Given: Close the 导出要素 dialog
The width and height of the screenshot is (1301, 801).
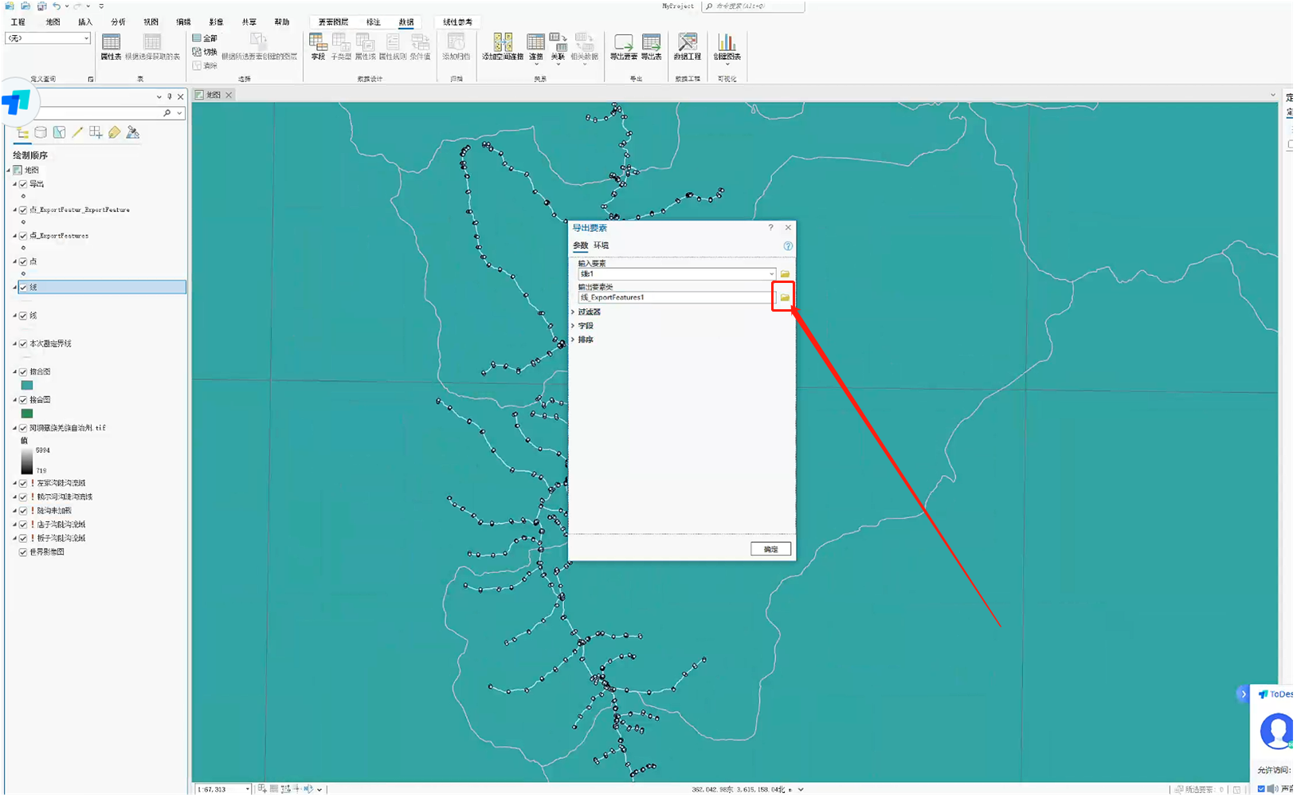Looking at the screenshot, I should [x=788, y=228].
